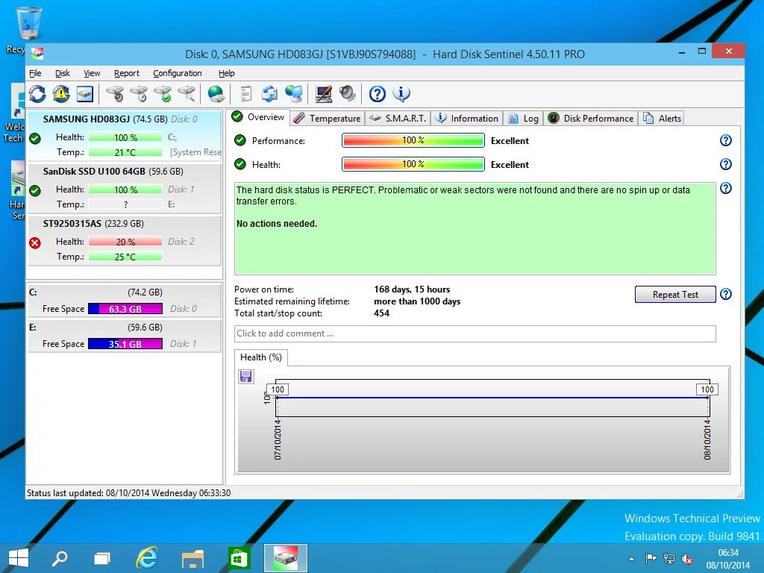Viewport: 764px width, 573px height.
Task: Select the Overview tab
Action: click(x=258, y=117)
